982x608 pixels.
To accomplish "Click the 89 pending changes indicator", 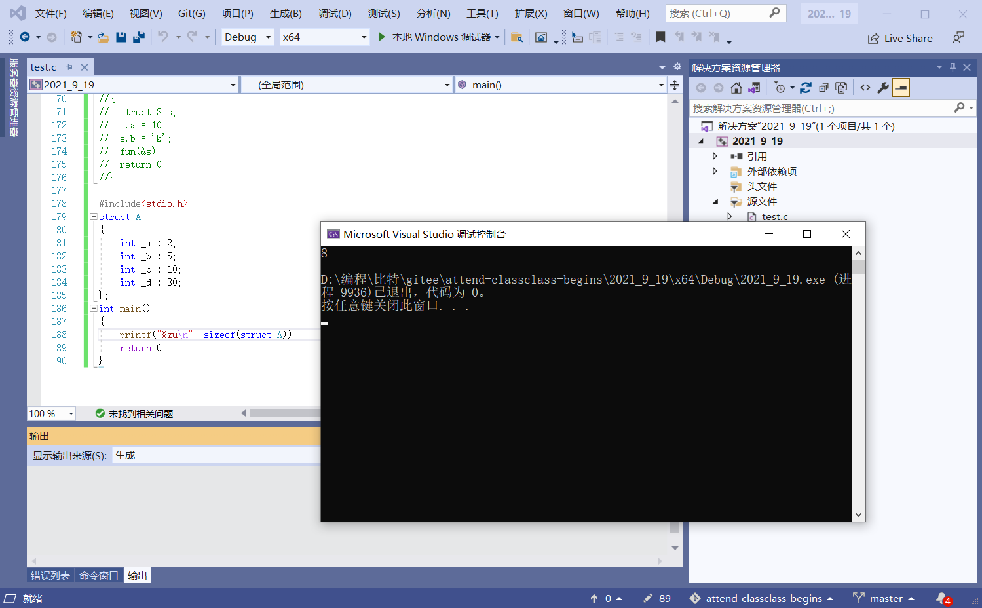I will 657,598.
